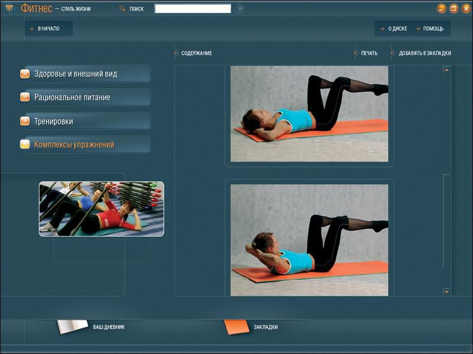Image resolution: width=473 pixels, height=354 pixels.
Task: Print the page using Печать
Action: click(369, 53)
